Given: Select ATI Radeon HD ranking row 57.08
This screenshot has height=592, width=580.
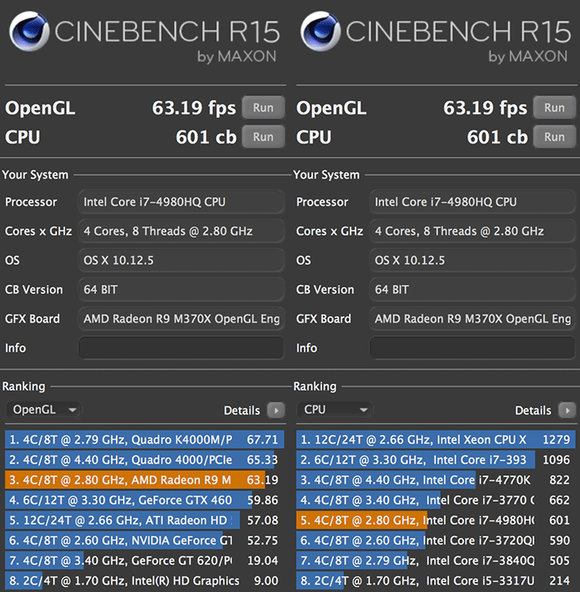Looking at the screenshot, I should pyautogui.click(x=144, y=520).
